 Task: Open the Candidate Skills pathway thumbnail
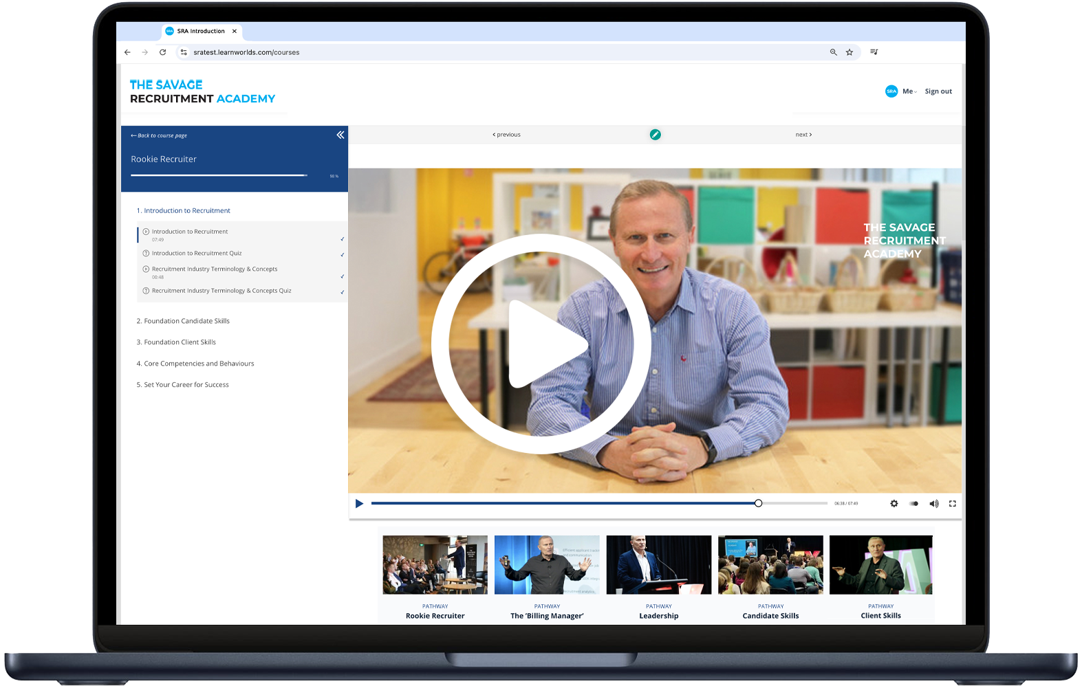pos(770,565)
